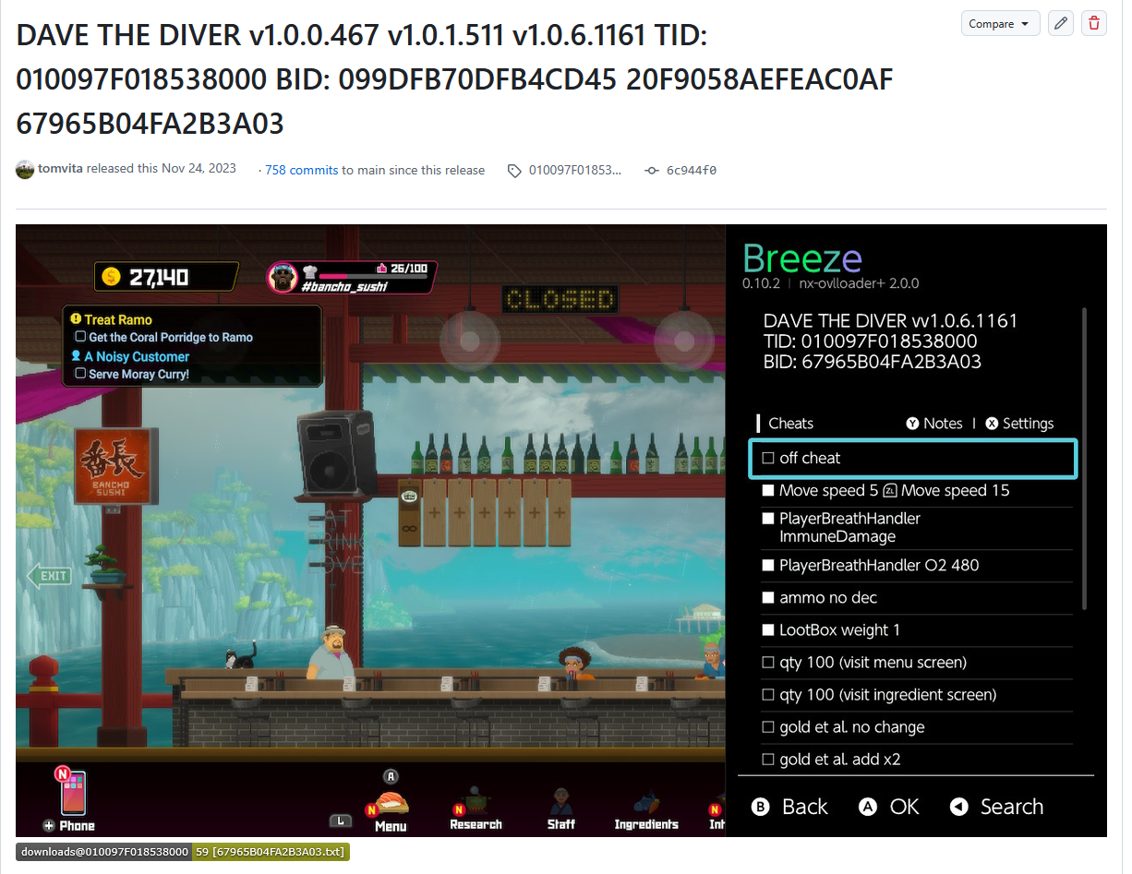
Task: Click the Search left-arrow icon
Action: (959, 807)
